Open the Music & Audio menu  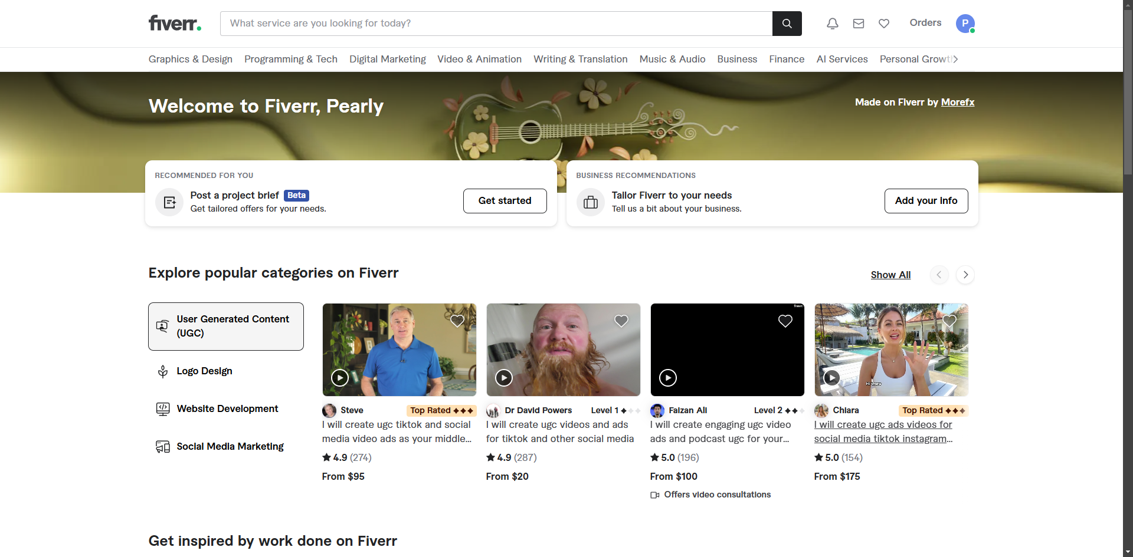coord(673,59)
